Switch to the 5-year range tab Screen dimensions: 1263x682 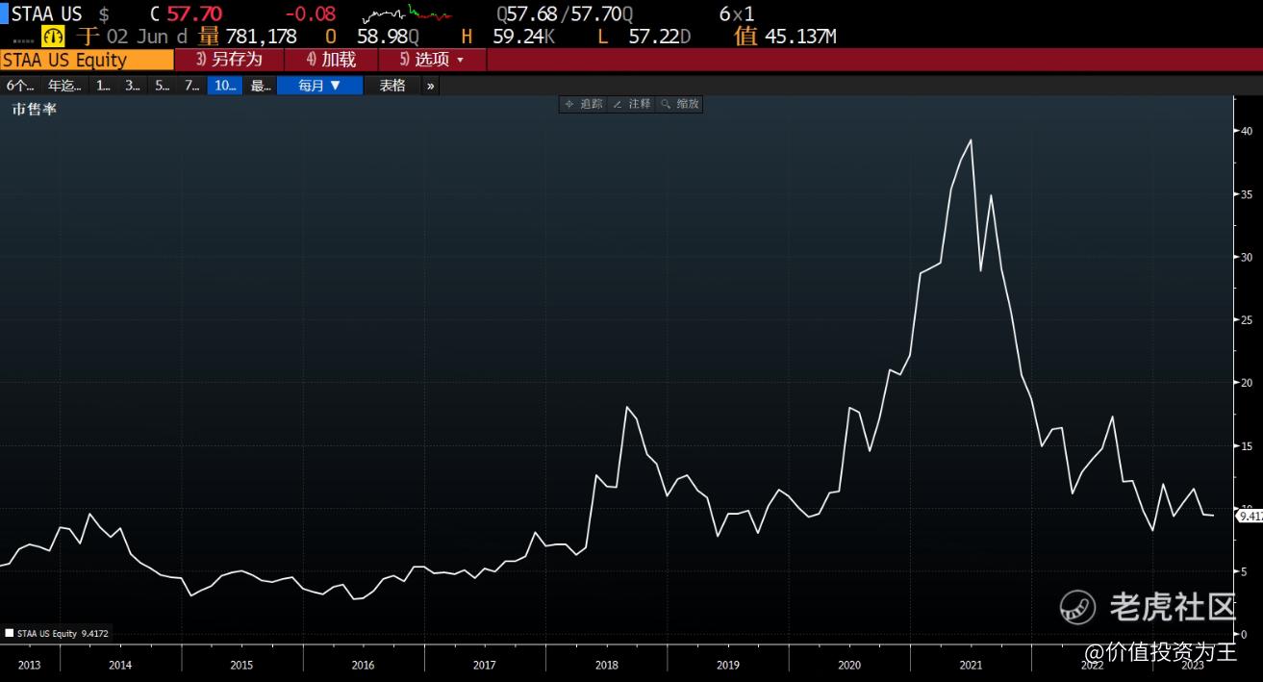click(163, 86)
